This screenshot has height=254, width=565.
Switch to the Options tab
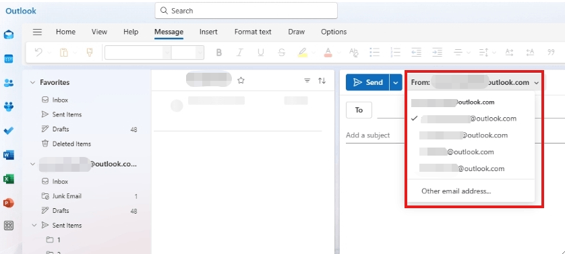tap(334, 32)
